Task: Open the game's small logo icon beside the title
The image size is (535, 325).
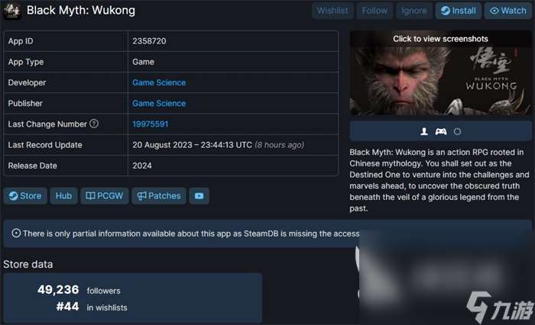Action: pos(12,11)
